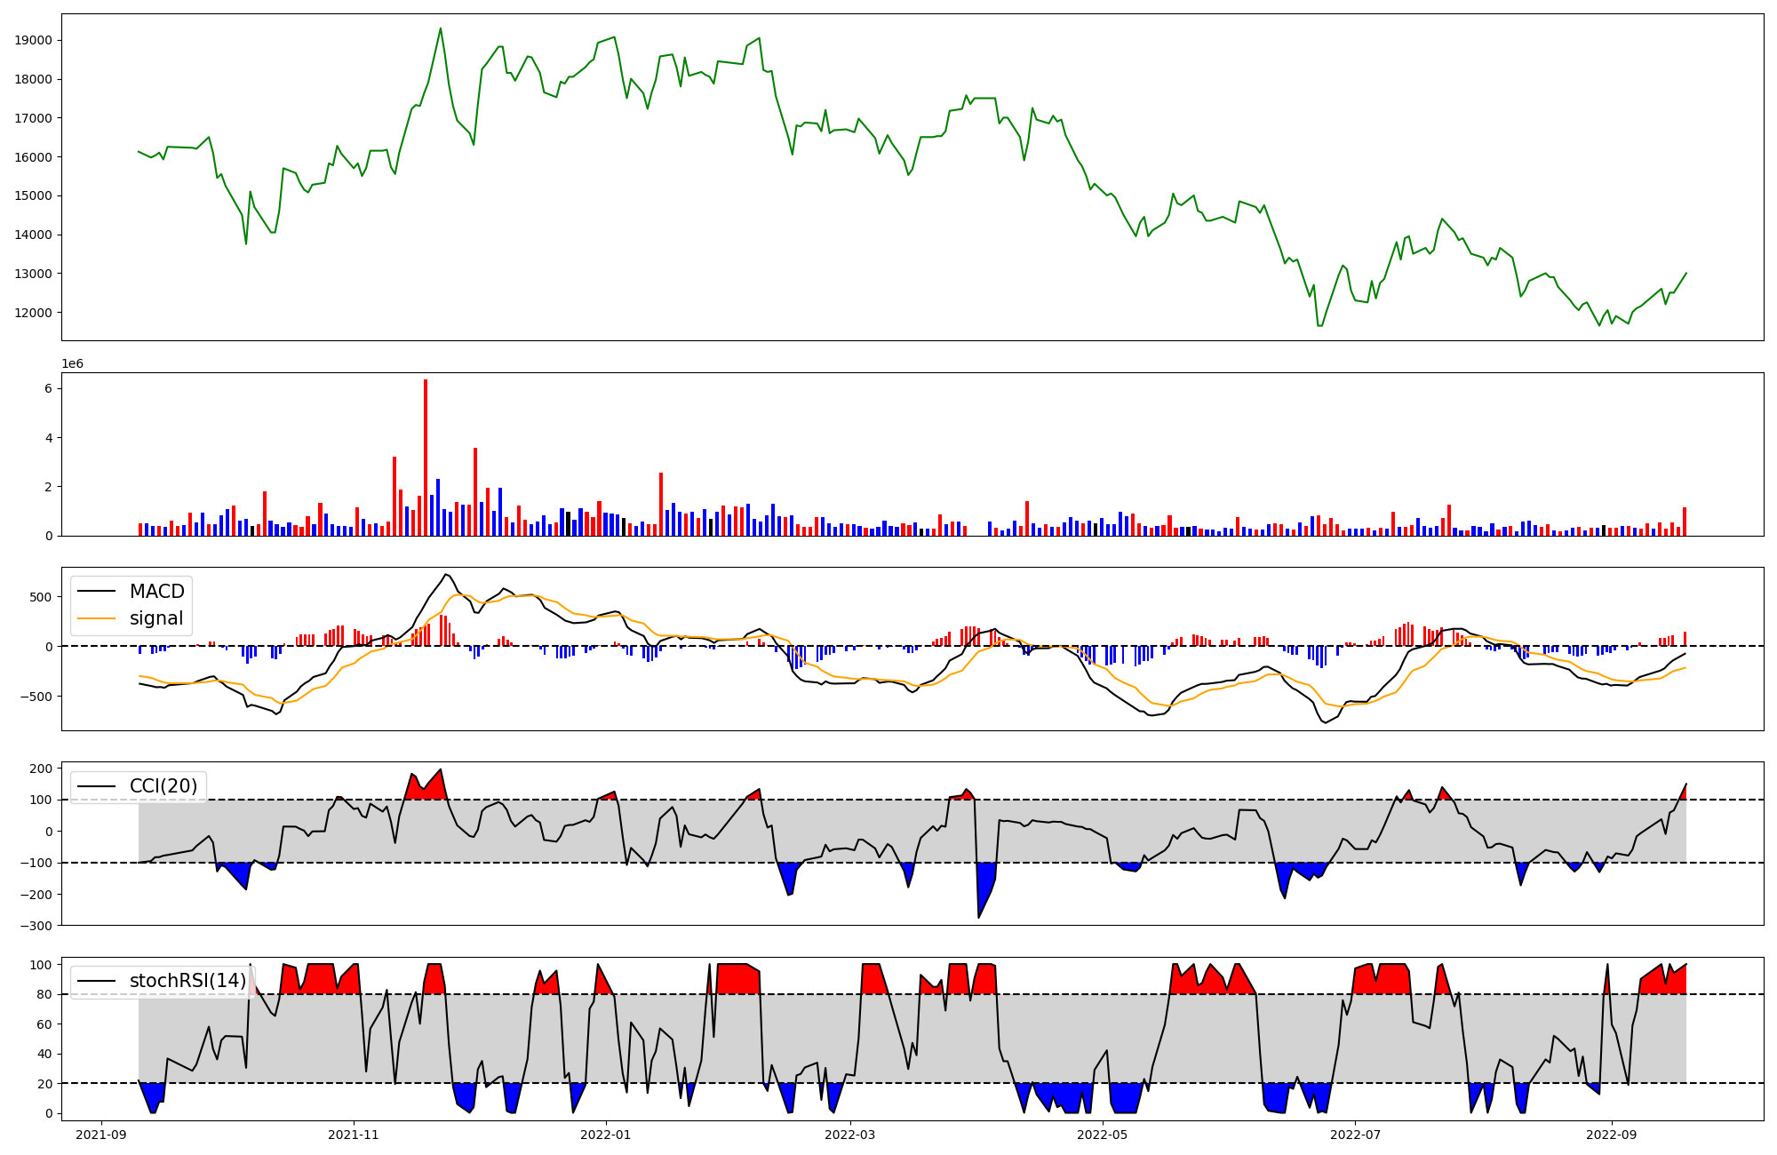
Task: Click the 12000 price axis label
Action: click(x=35, y=313)
